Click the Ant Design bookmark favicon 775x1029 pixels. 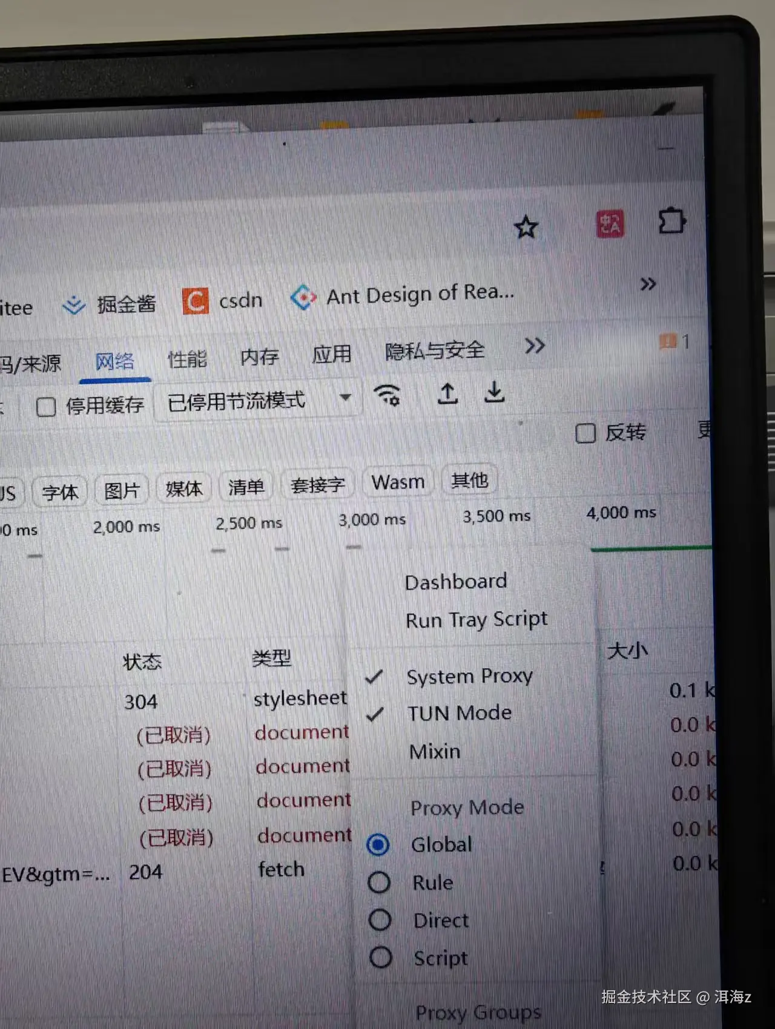(303, 297)
